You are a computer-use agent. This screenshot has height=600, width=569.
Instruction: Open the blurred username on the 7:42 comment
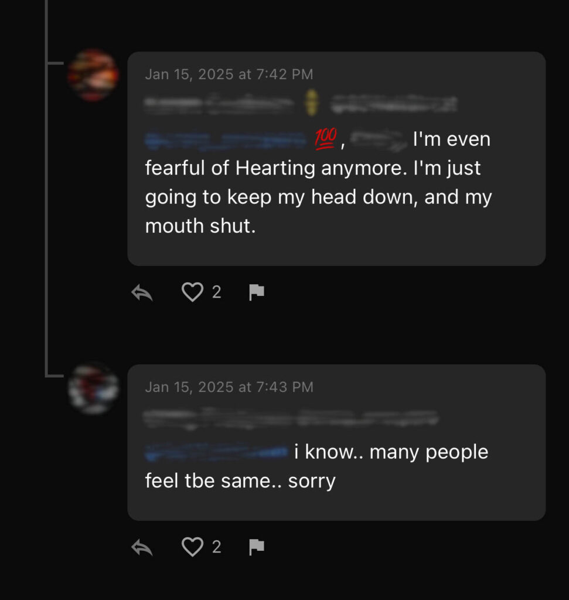[x=219, y=105]
